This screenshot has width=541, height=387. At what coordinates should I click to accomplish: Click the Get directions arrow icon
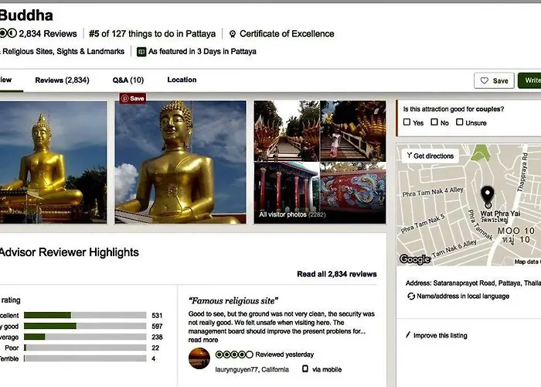pos(409,156)
